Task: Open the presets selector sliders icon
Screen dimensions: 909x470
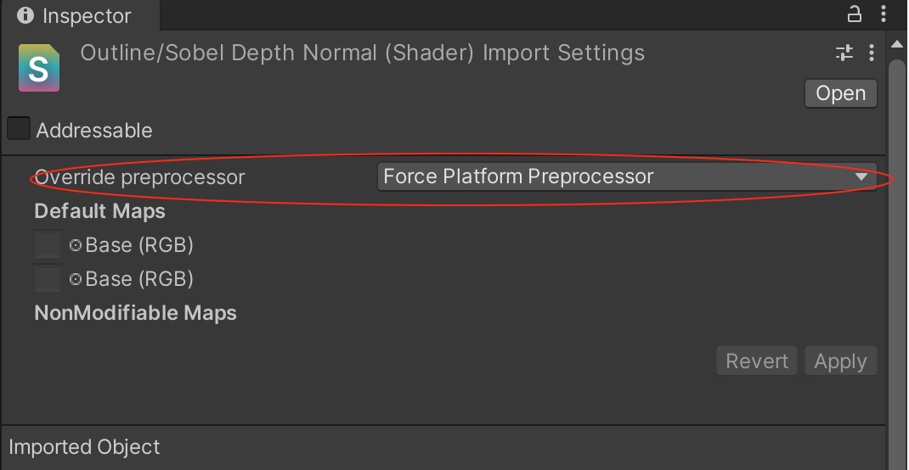Action: [x=844, y=53]
